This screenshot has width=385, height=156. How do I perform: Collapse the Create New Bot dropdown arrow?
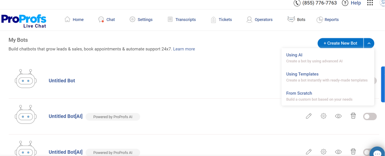tap(369, 43)
